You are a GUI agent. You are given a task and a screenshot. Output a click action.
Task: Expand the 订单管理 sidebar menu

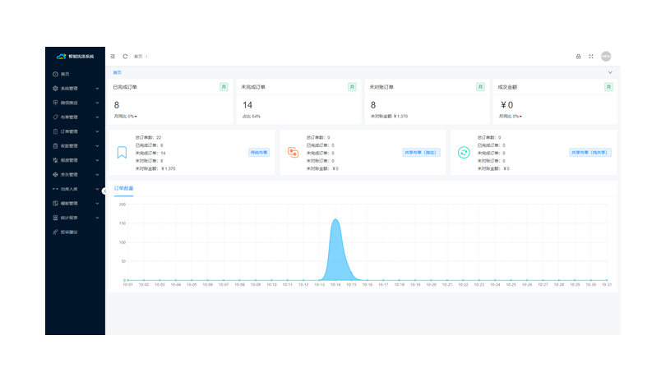[x=75, y=131]
